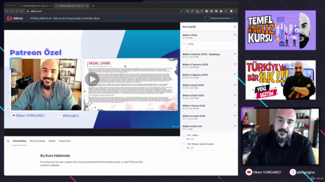Select the Genel Bakış tab
This screenshot has height=182, width=325.
tap(19, 141)
